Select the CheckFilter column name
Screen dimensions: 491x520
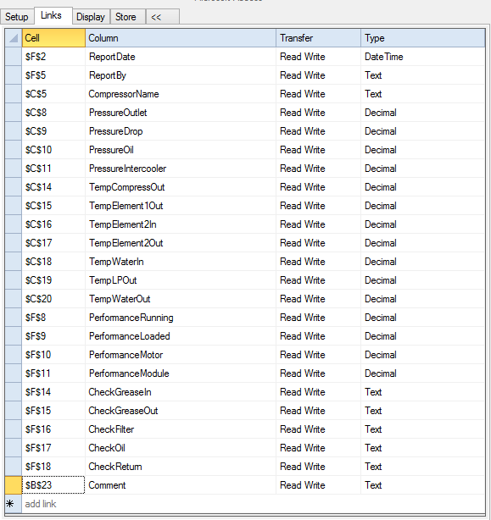181,429
